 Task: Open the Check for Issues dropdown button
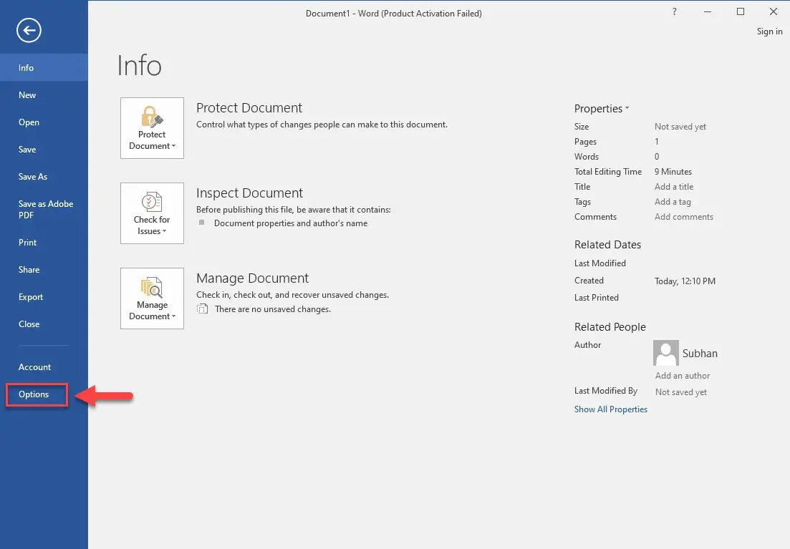click(x=152, y=213)
